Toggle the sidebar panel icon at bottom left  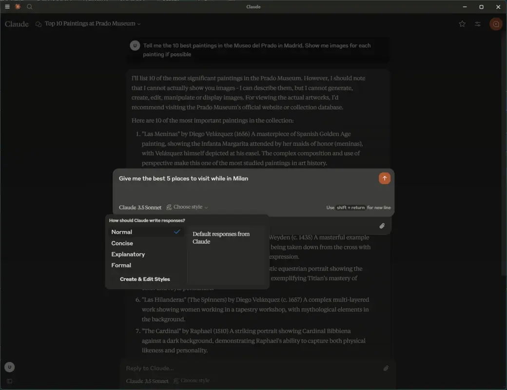click(x=9, y=381)
